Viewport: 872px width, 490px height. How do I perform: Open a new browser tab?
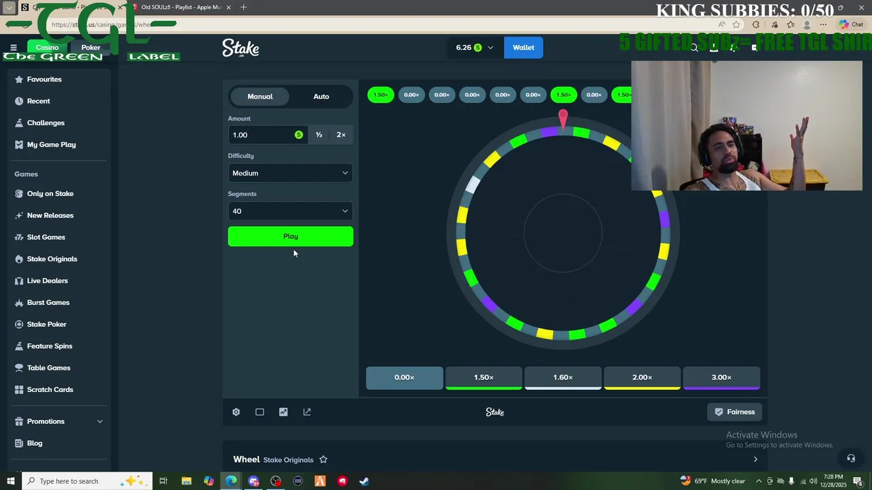[x=243, y=7]
